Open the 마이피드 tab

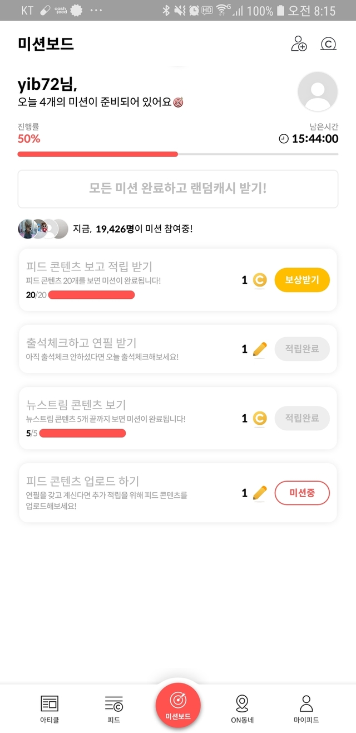[x=306, y=708]
